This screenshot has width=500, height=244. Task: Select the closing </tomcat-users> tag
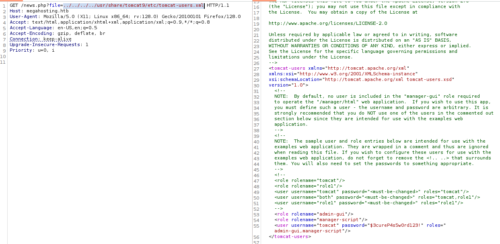click(x=290, y=236)
